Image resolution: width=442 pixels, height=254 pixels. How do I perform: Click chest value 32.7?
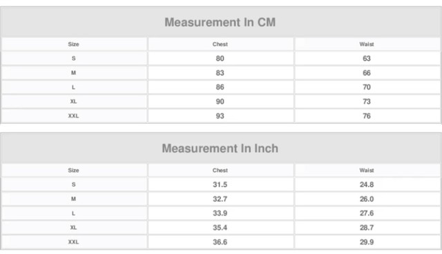point(220,199)
